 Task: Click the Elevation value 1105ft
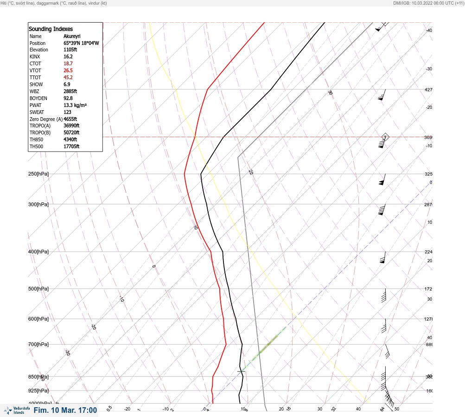[x=70, y=50]
